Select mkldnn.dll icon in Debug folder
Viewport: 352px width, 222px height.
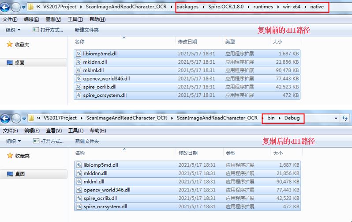(x=79, y=173)
